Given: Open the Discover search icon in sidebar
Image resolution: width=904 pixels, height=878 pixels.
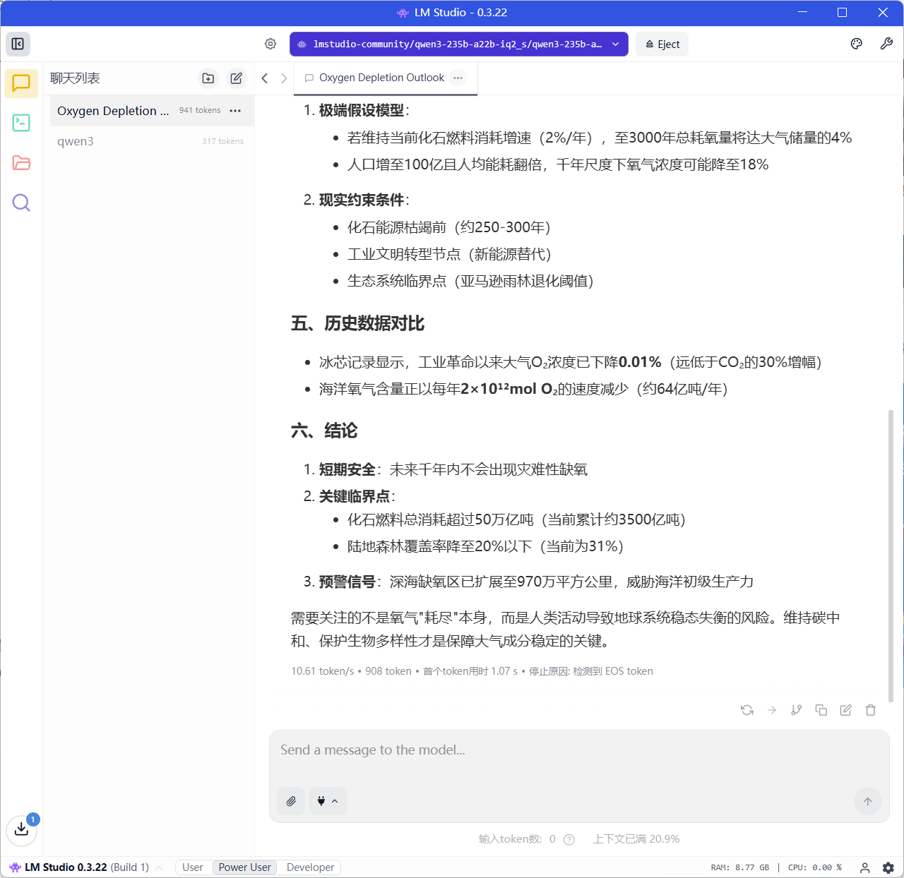Looking at the screenshot, I should coord(21,203).
